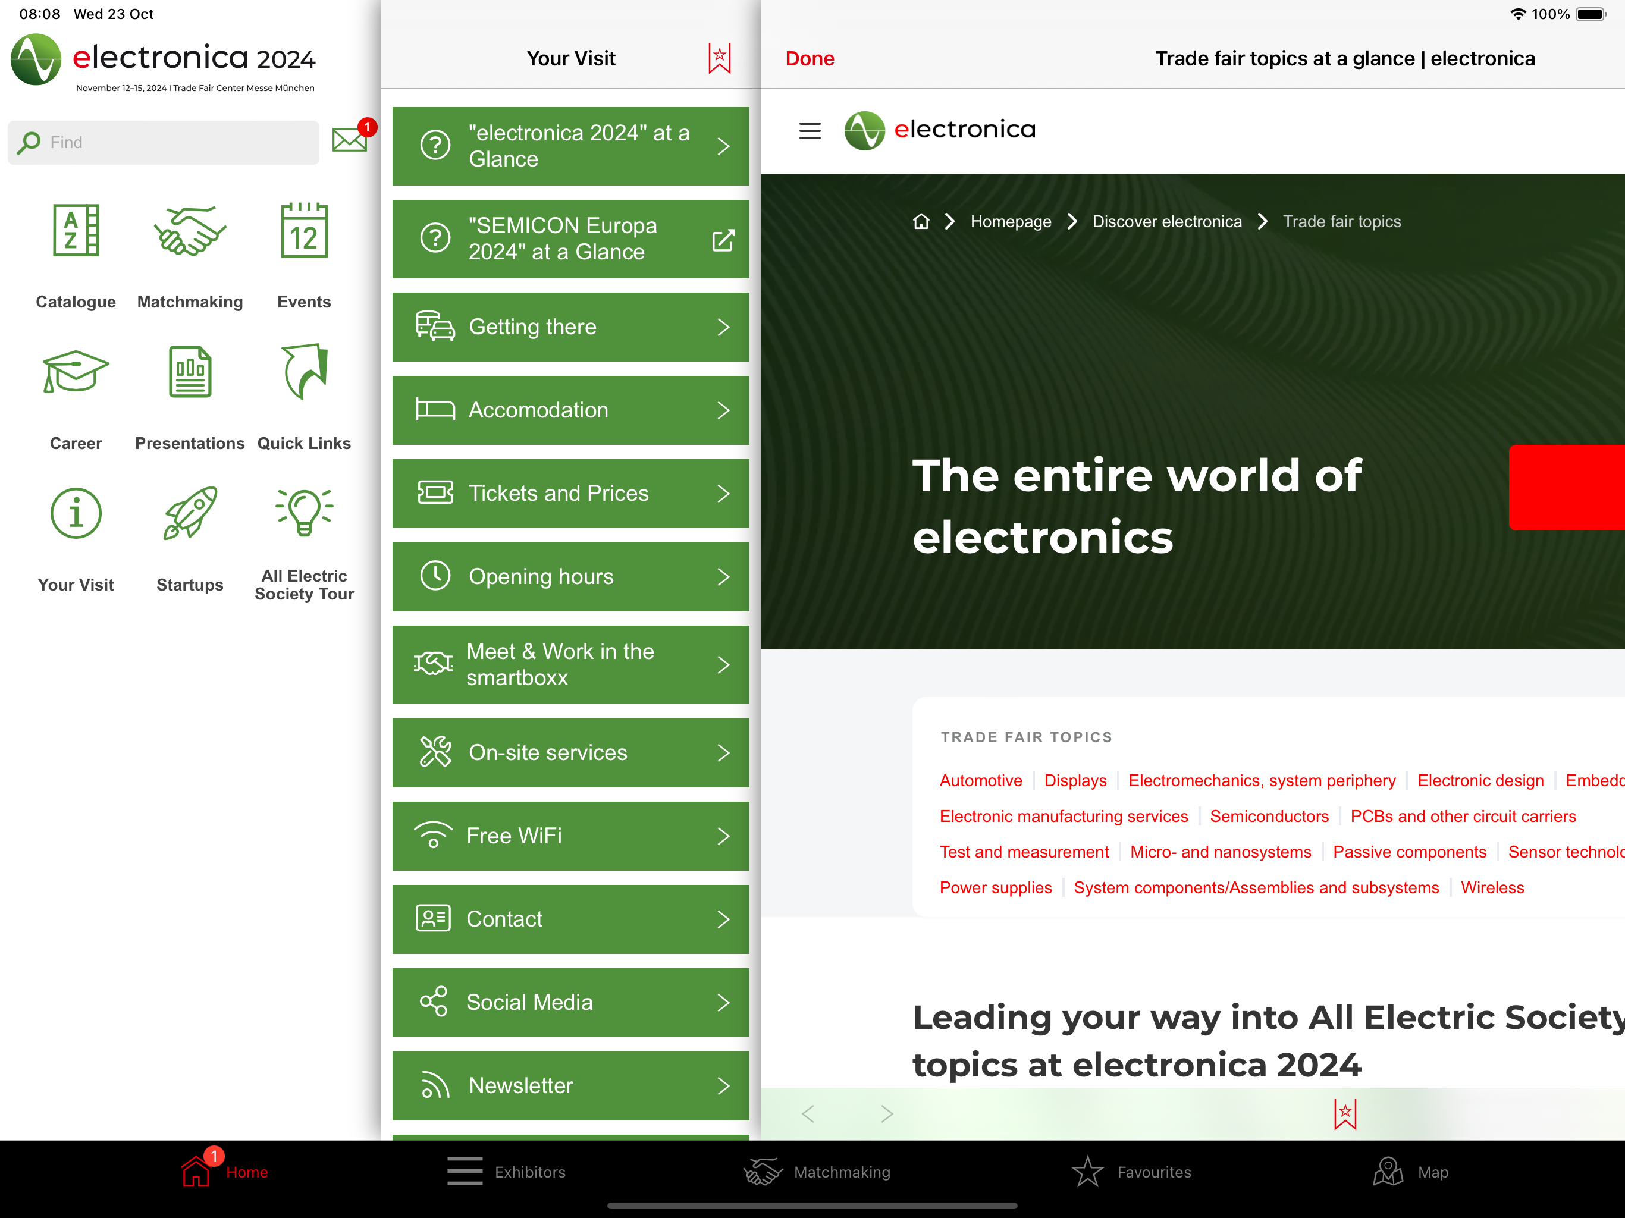
Task: Open the All Electric Society Tour lightbulb icon
Action: click(x=304, y=513)
